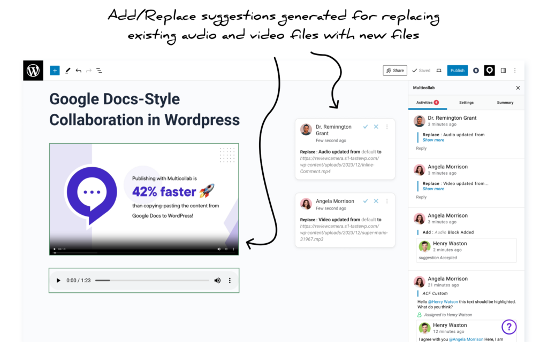Play the video block
The image size is (548, 342).
point(55,249)
